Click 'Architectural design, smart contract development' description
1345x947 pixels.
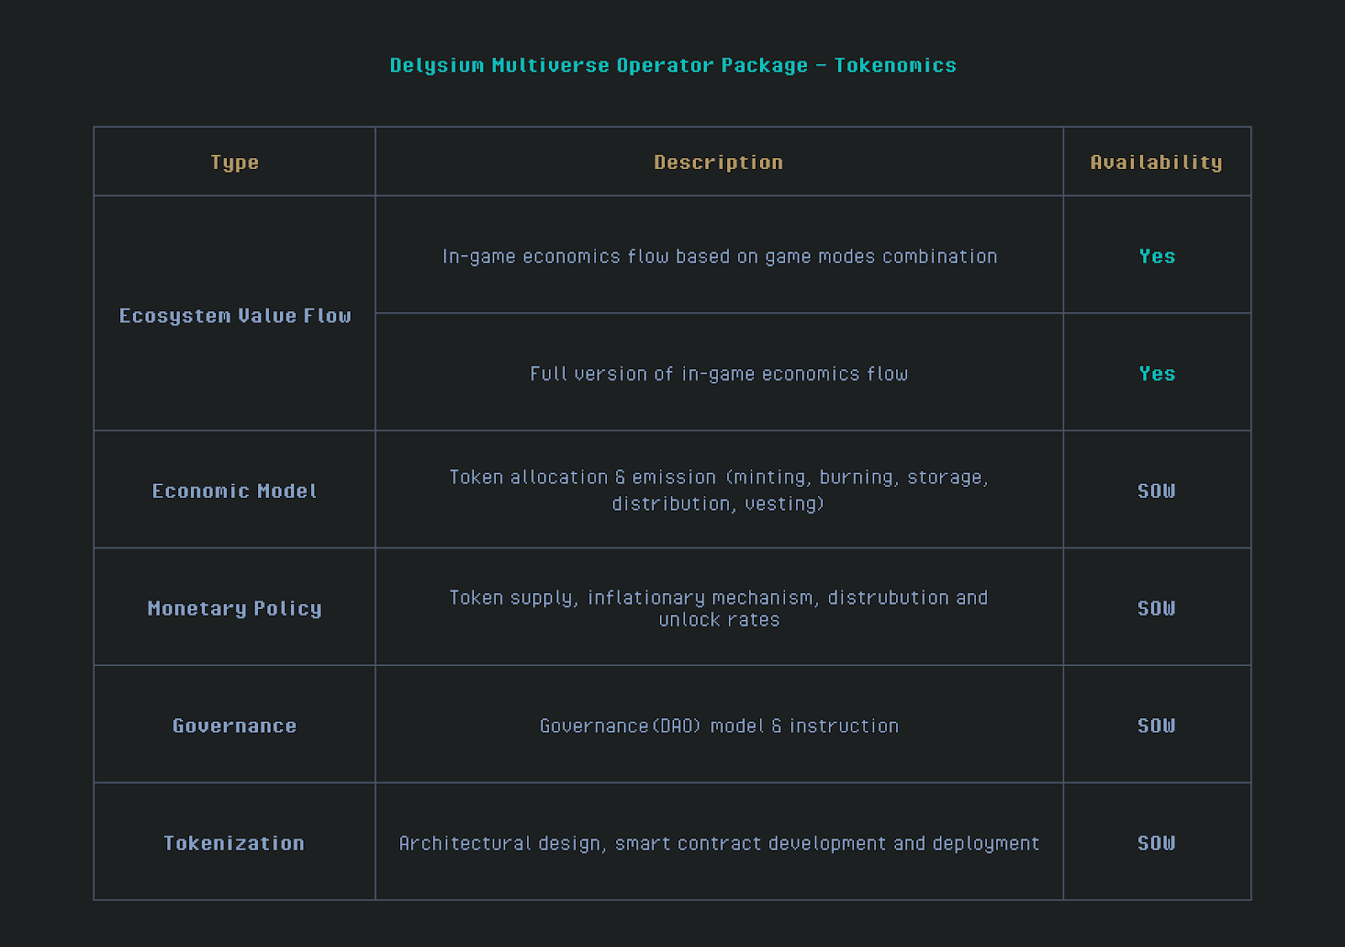(719, 844)
